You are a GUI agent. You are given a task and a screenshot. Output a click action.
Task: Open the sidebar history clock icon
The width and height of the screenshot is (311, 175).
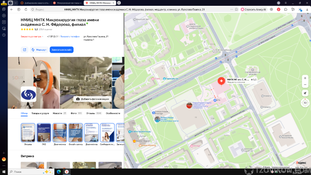4,35
